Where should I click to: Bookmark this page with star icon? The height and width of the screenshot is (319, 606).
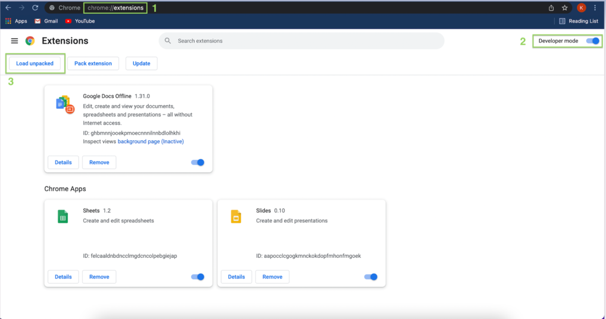coord(565,8)
